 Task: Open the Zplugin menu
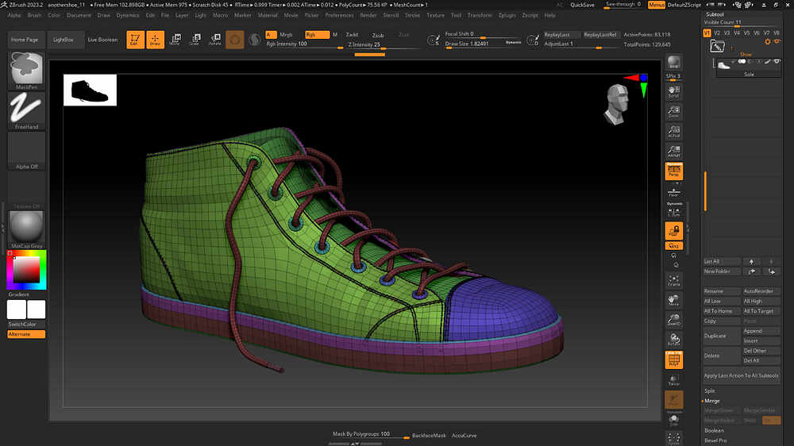tap(507, 15)
